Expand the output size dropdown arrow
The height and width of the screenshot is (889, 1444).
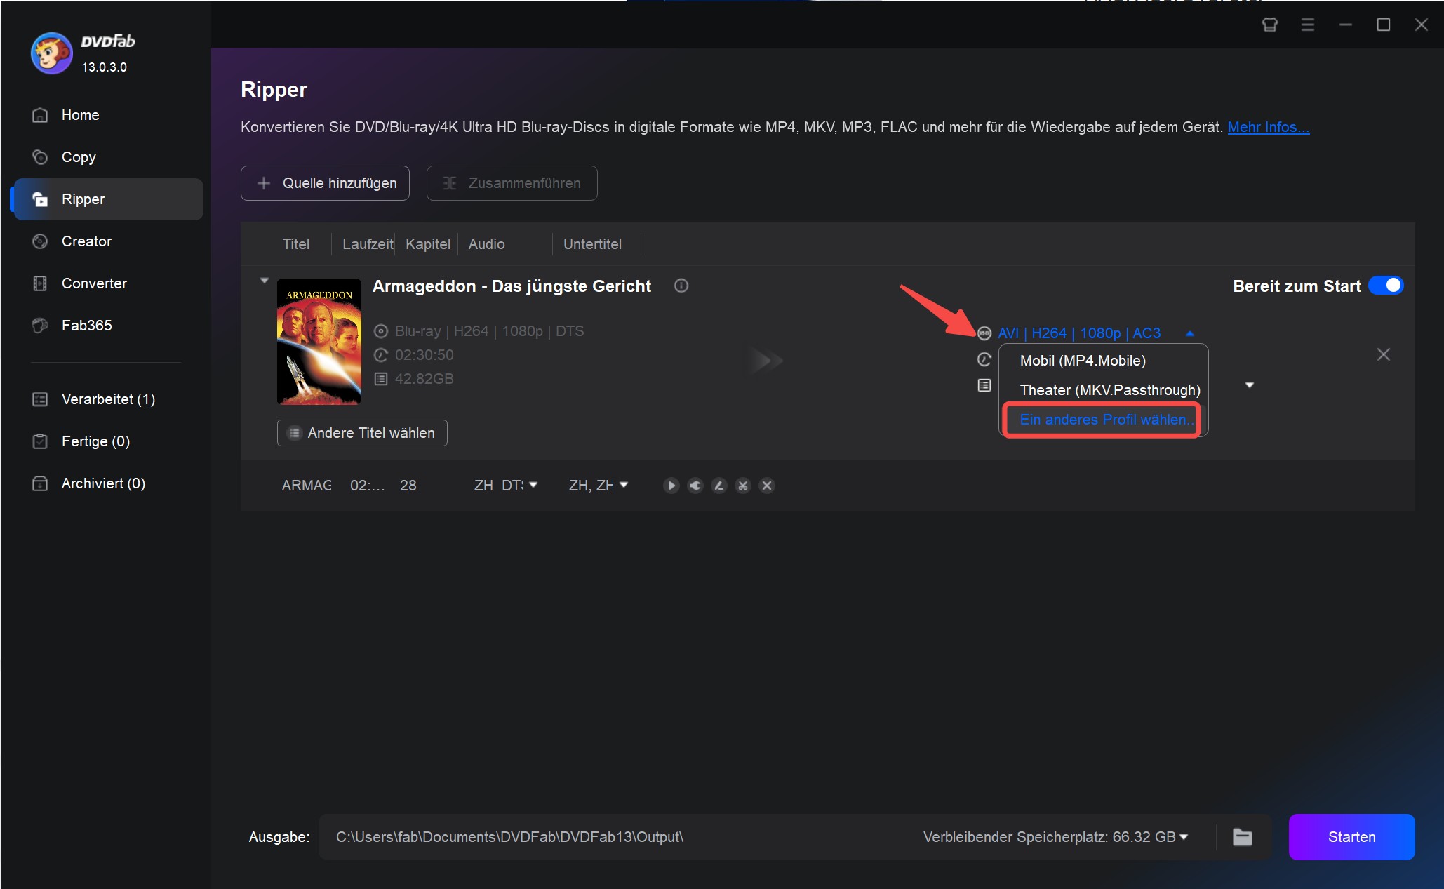tap(1249, 385)
